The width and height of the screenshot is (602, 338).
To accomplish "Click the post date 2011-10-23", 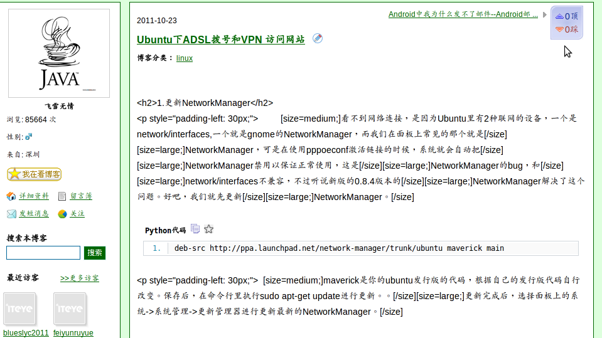I will click(157, 21).
